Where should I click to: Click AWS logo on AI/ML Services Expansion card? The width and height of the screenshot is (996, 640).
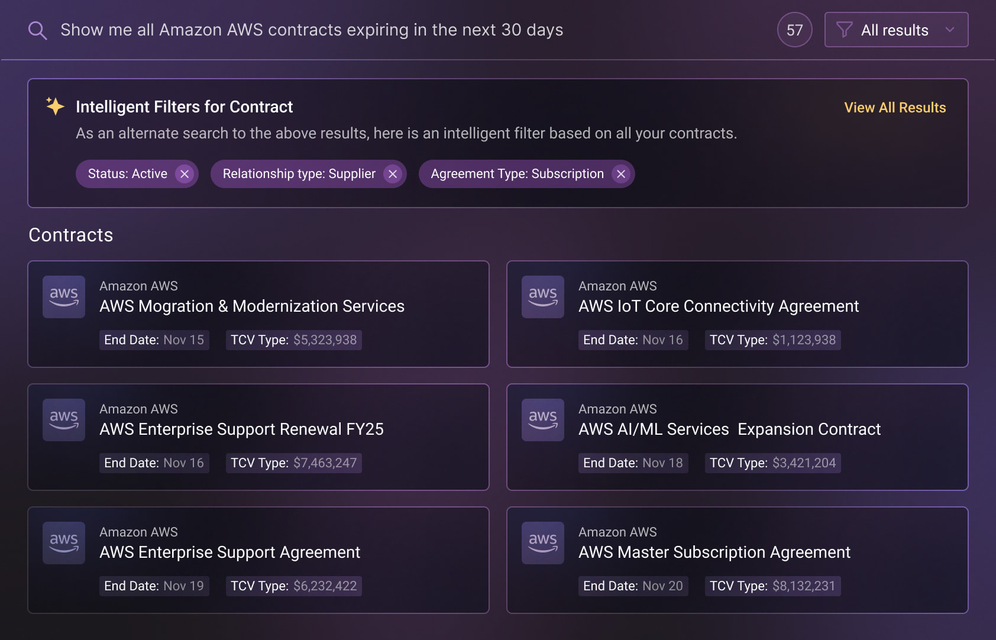[x=543, y=420]
